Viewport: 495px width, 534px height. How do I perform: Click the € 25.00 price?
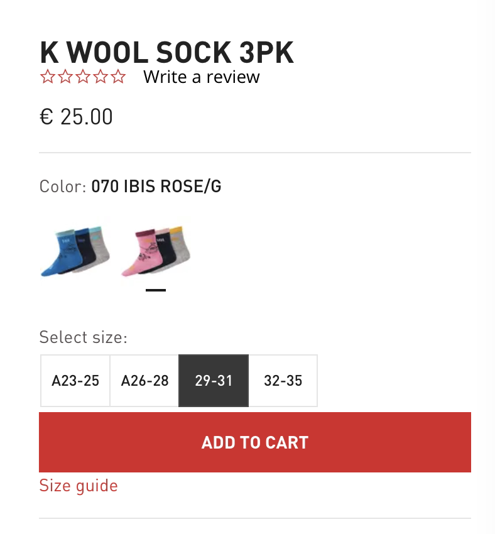(76, 117)
